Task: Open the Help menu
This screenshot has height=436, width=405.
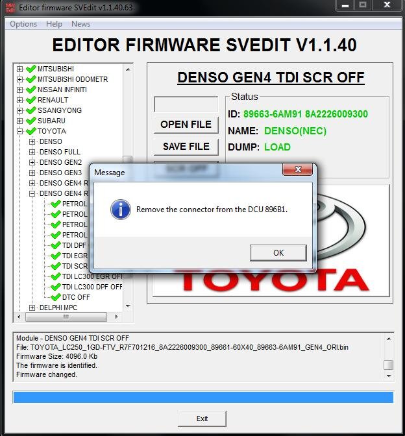Action: [x=54, y=24]
